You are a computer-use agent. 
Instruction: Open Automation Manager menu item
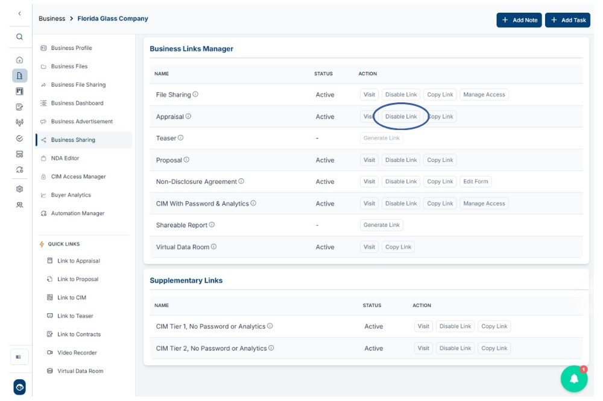point(83,214)
